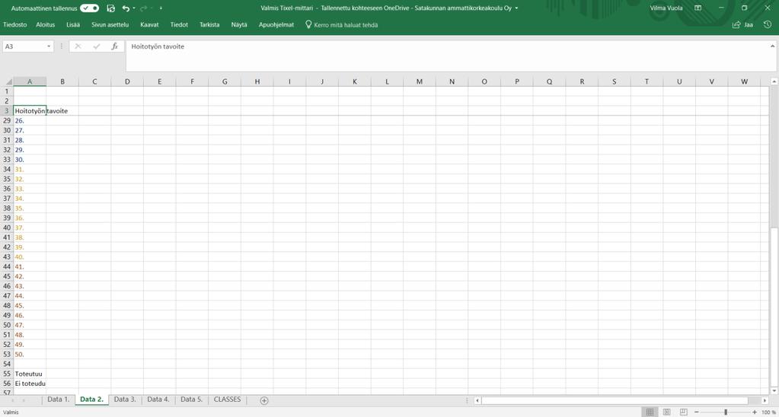Open version history clock icon
This screenshot has width=779, height=417.
point(768,25)
